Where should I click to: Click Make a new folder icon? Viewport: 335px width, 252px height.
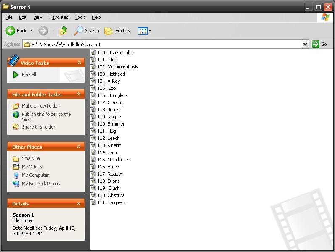[x=16, y=106]
